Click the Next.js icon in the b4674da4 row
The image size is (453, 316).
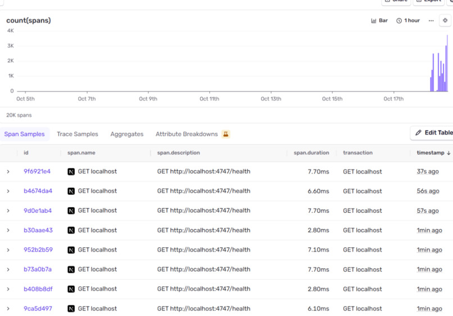(71, 191)
